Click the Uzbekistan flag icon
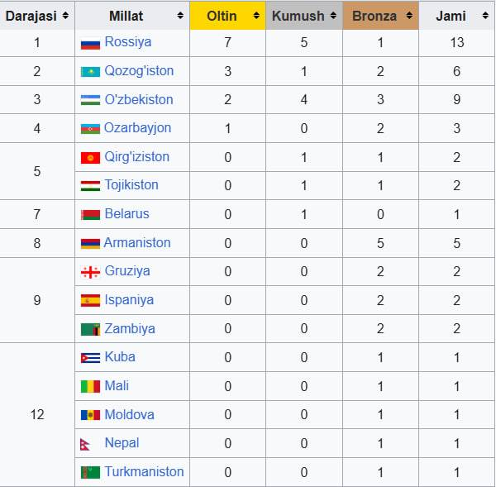This screenshot has width=496, height=487. [90, 100]
